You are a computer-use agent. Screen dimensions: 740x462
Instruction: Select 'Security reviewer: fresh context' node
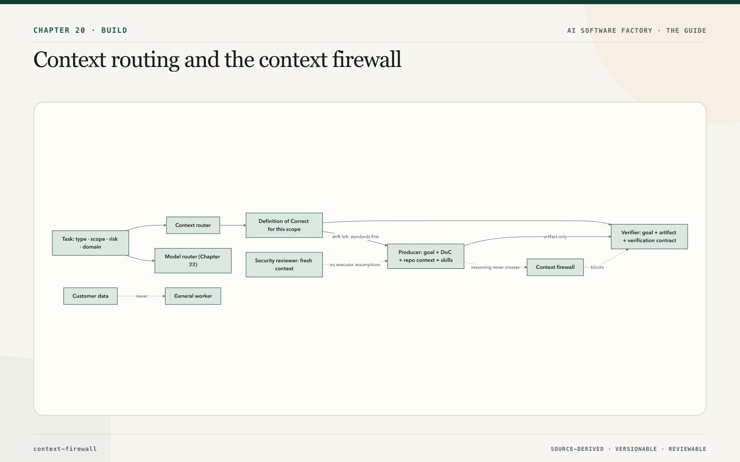click(x=284, y=265)
